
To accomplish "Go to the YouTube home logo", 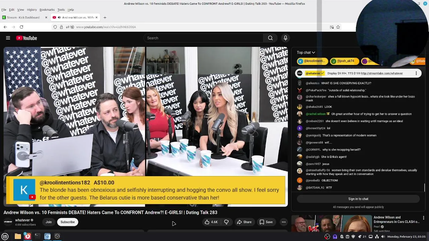I will [26, 38].
